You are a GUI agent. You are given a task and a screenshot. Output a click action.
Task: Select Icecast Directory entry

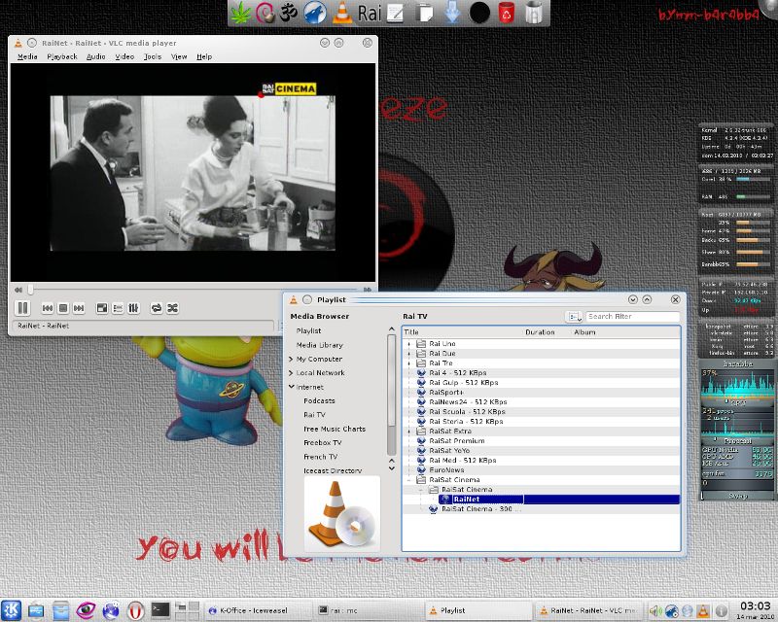coord(333,470)
